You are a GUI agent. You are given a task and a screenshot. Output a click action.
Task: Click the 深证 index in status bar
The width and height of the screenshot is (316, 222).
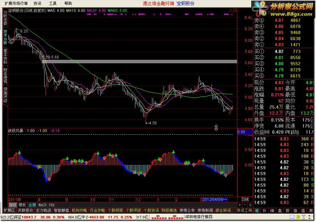click(x=39, y=217)
